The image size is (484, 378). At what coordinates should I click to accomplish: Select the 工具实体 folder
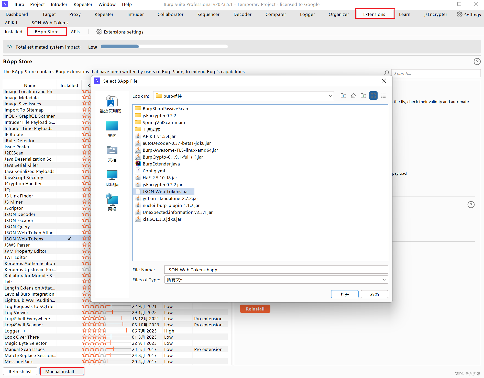tap(148, 129)
